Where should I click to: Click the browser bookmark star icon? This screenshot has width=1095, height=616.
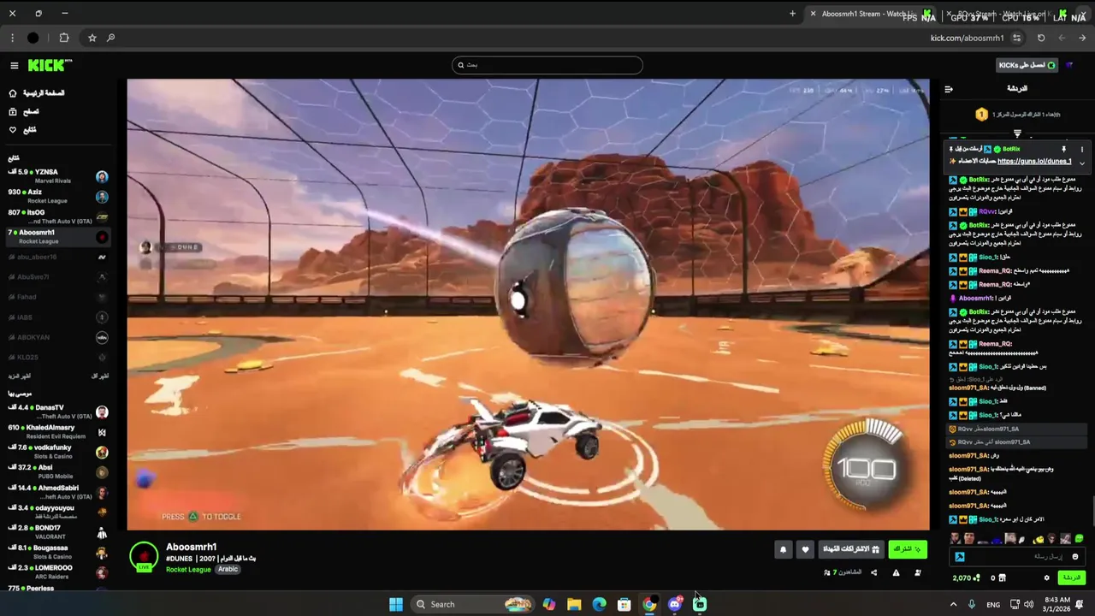pyautogui.click(x=92, y=38)
